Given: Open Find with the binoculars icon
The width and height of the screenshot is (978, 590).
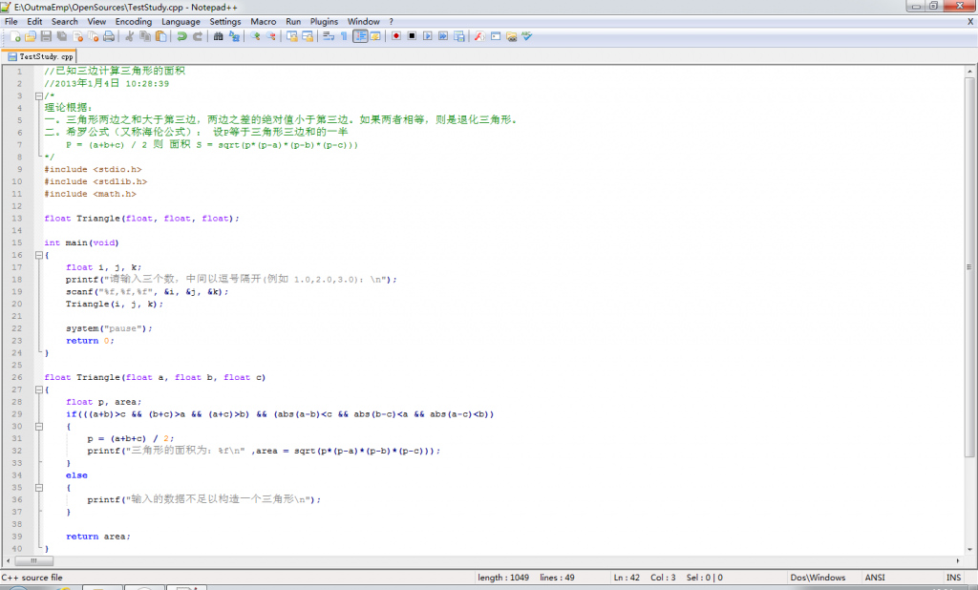Looking at the screenshot, I should tap(219, 36).
